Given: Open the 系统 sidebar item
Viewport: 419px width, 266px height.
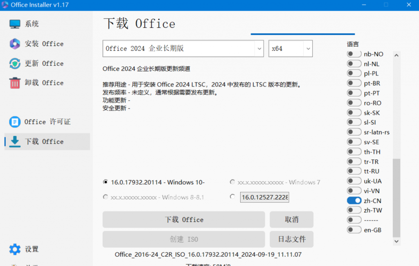Looking at the screenshot, I should (x=47, y=24).
